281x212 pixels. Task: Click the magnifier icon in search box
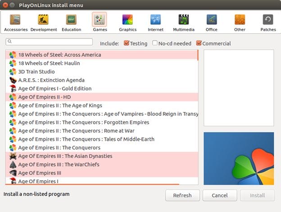pos(9,41)
